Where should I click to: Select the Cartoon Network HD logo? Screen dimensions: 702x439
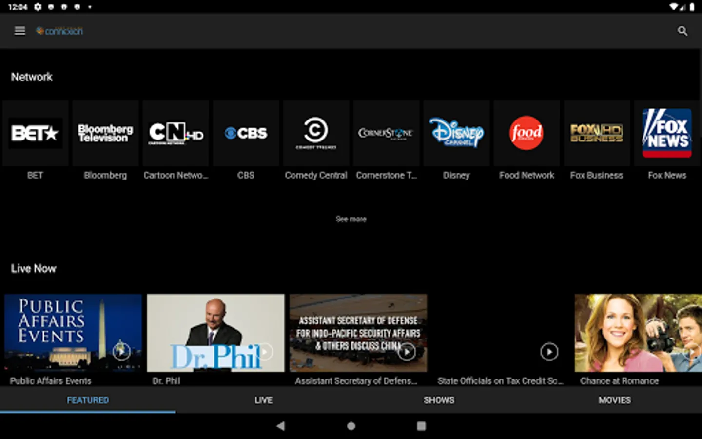pos(175,133)
